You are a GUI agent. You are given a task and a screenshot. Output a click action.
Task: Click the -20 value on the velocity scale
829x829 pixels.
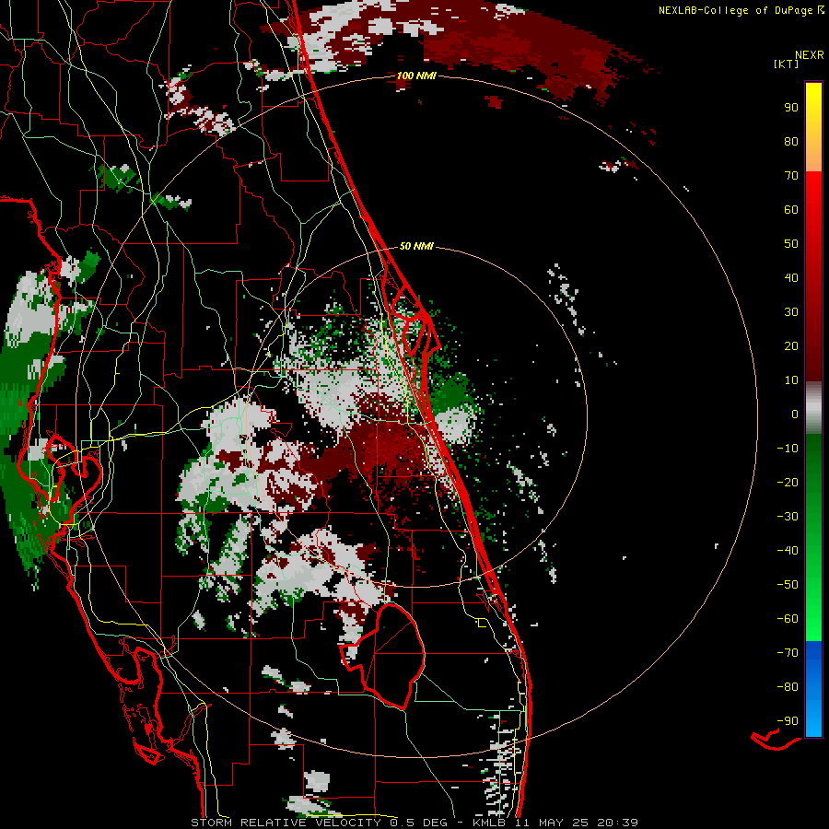tap(788, 482)
